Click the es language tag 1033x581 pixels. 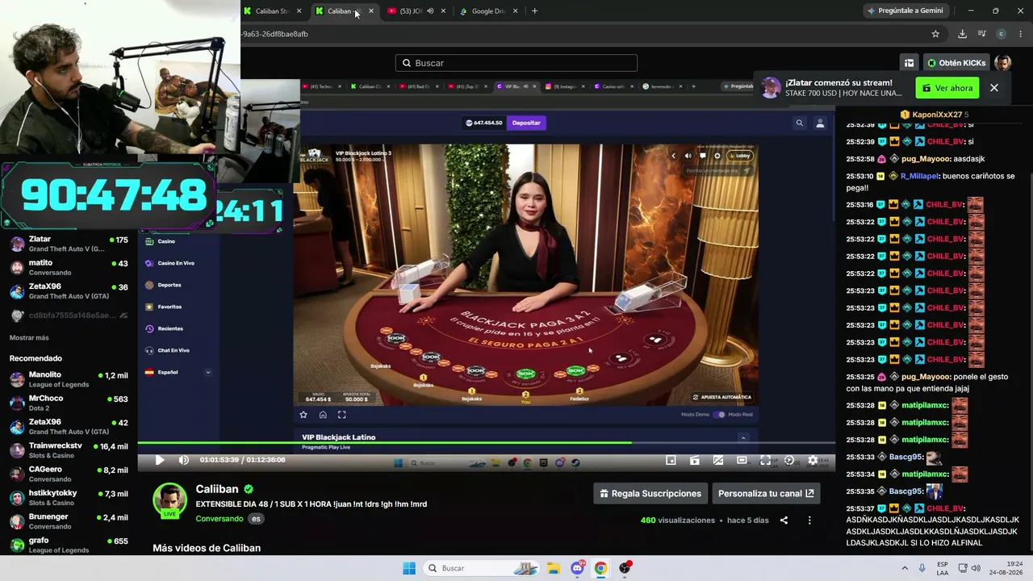click(256, 519)
